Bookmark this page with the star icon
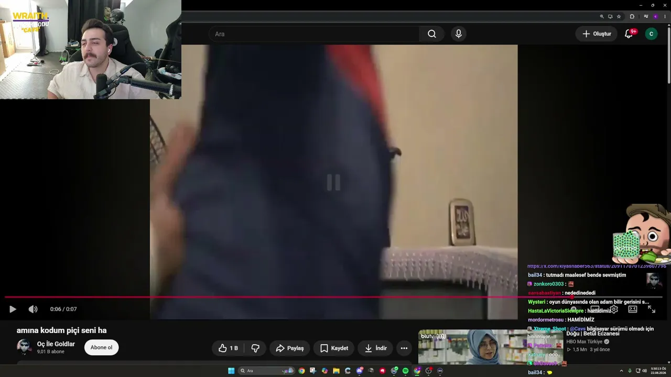The height and width of the screenshot is (377, 671). click(x=619, y=16)
